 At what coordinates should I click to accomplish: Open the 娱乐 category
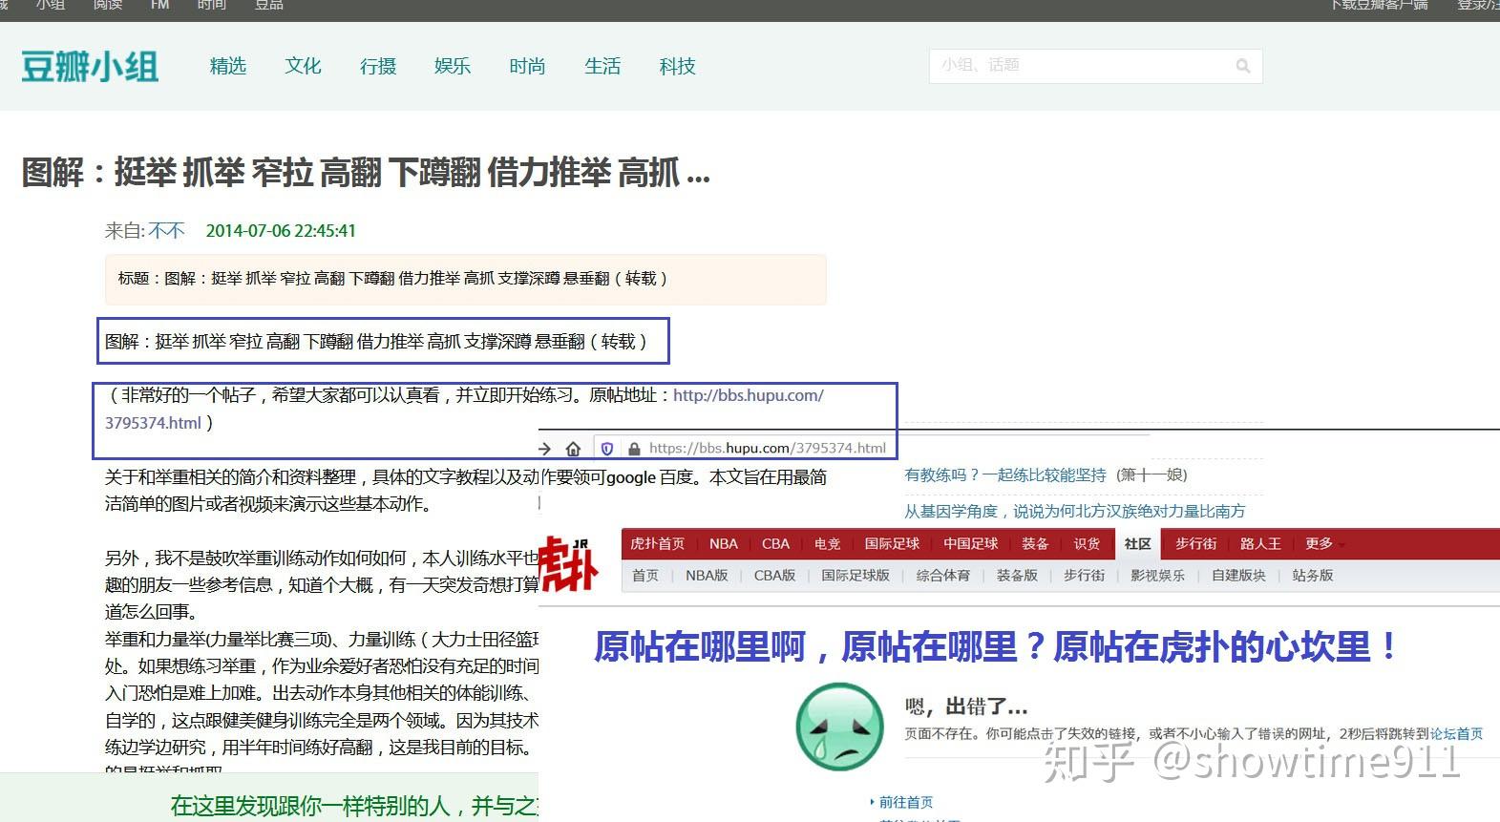(x=453, y=66)
